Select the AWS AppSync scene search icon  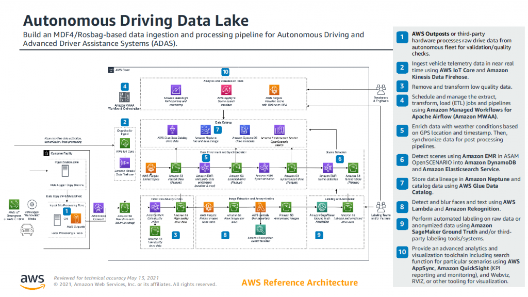[x=225, y=89]
